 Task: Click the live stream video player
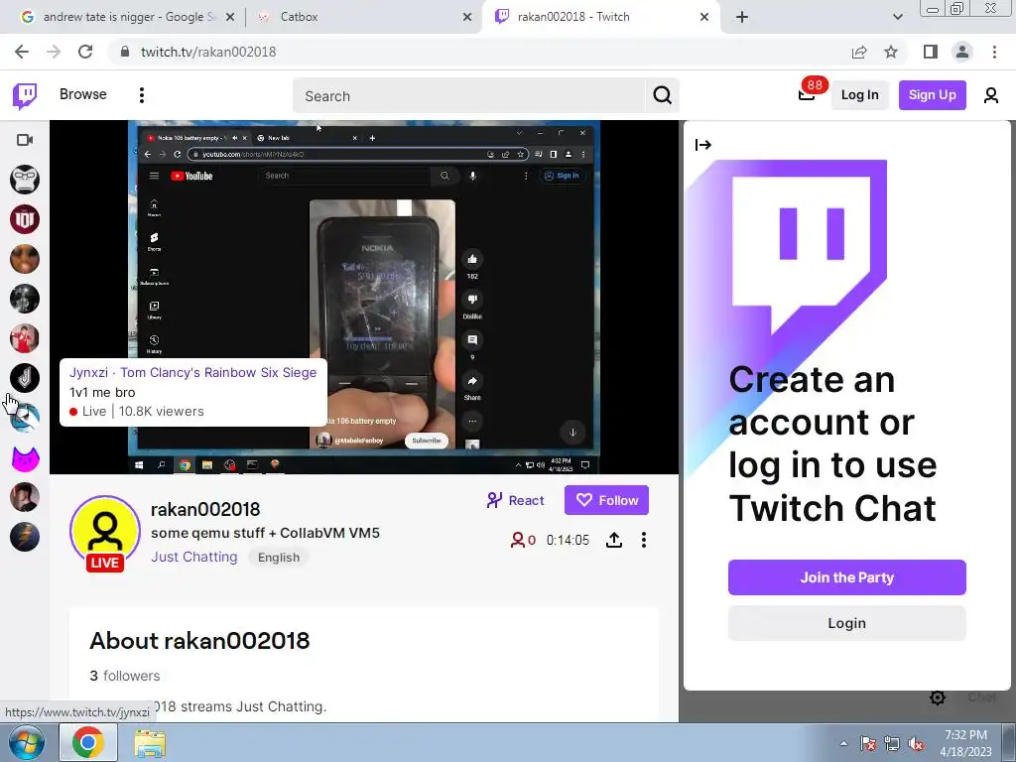point(364,297)
